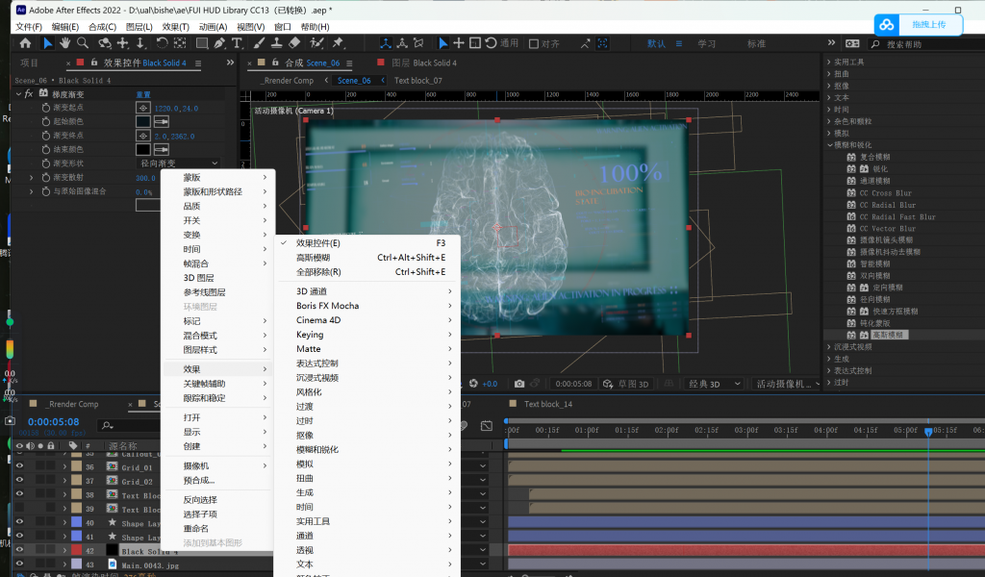Image resolution: width=985 pixels, height=577 pixels.
Task: Switch workspace to 学习
Action: (x=707, y=44)
